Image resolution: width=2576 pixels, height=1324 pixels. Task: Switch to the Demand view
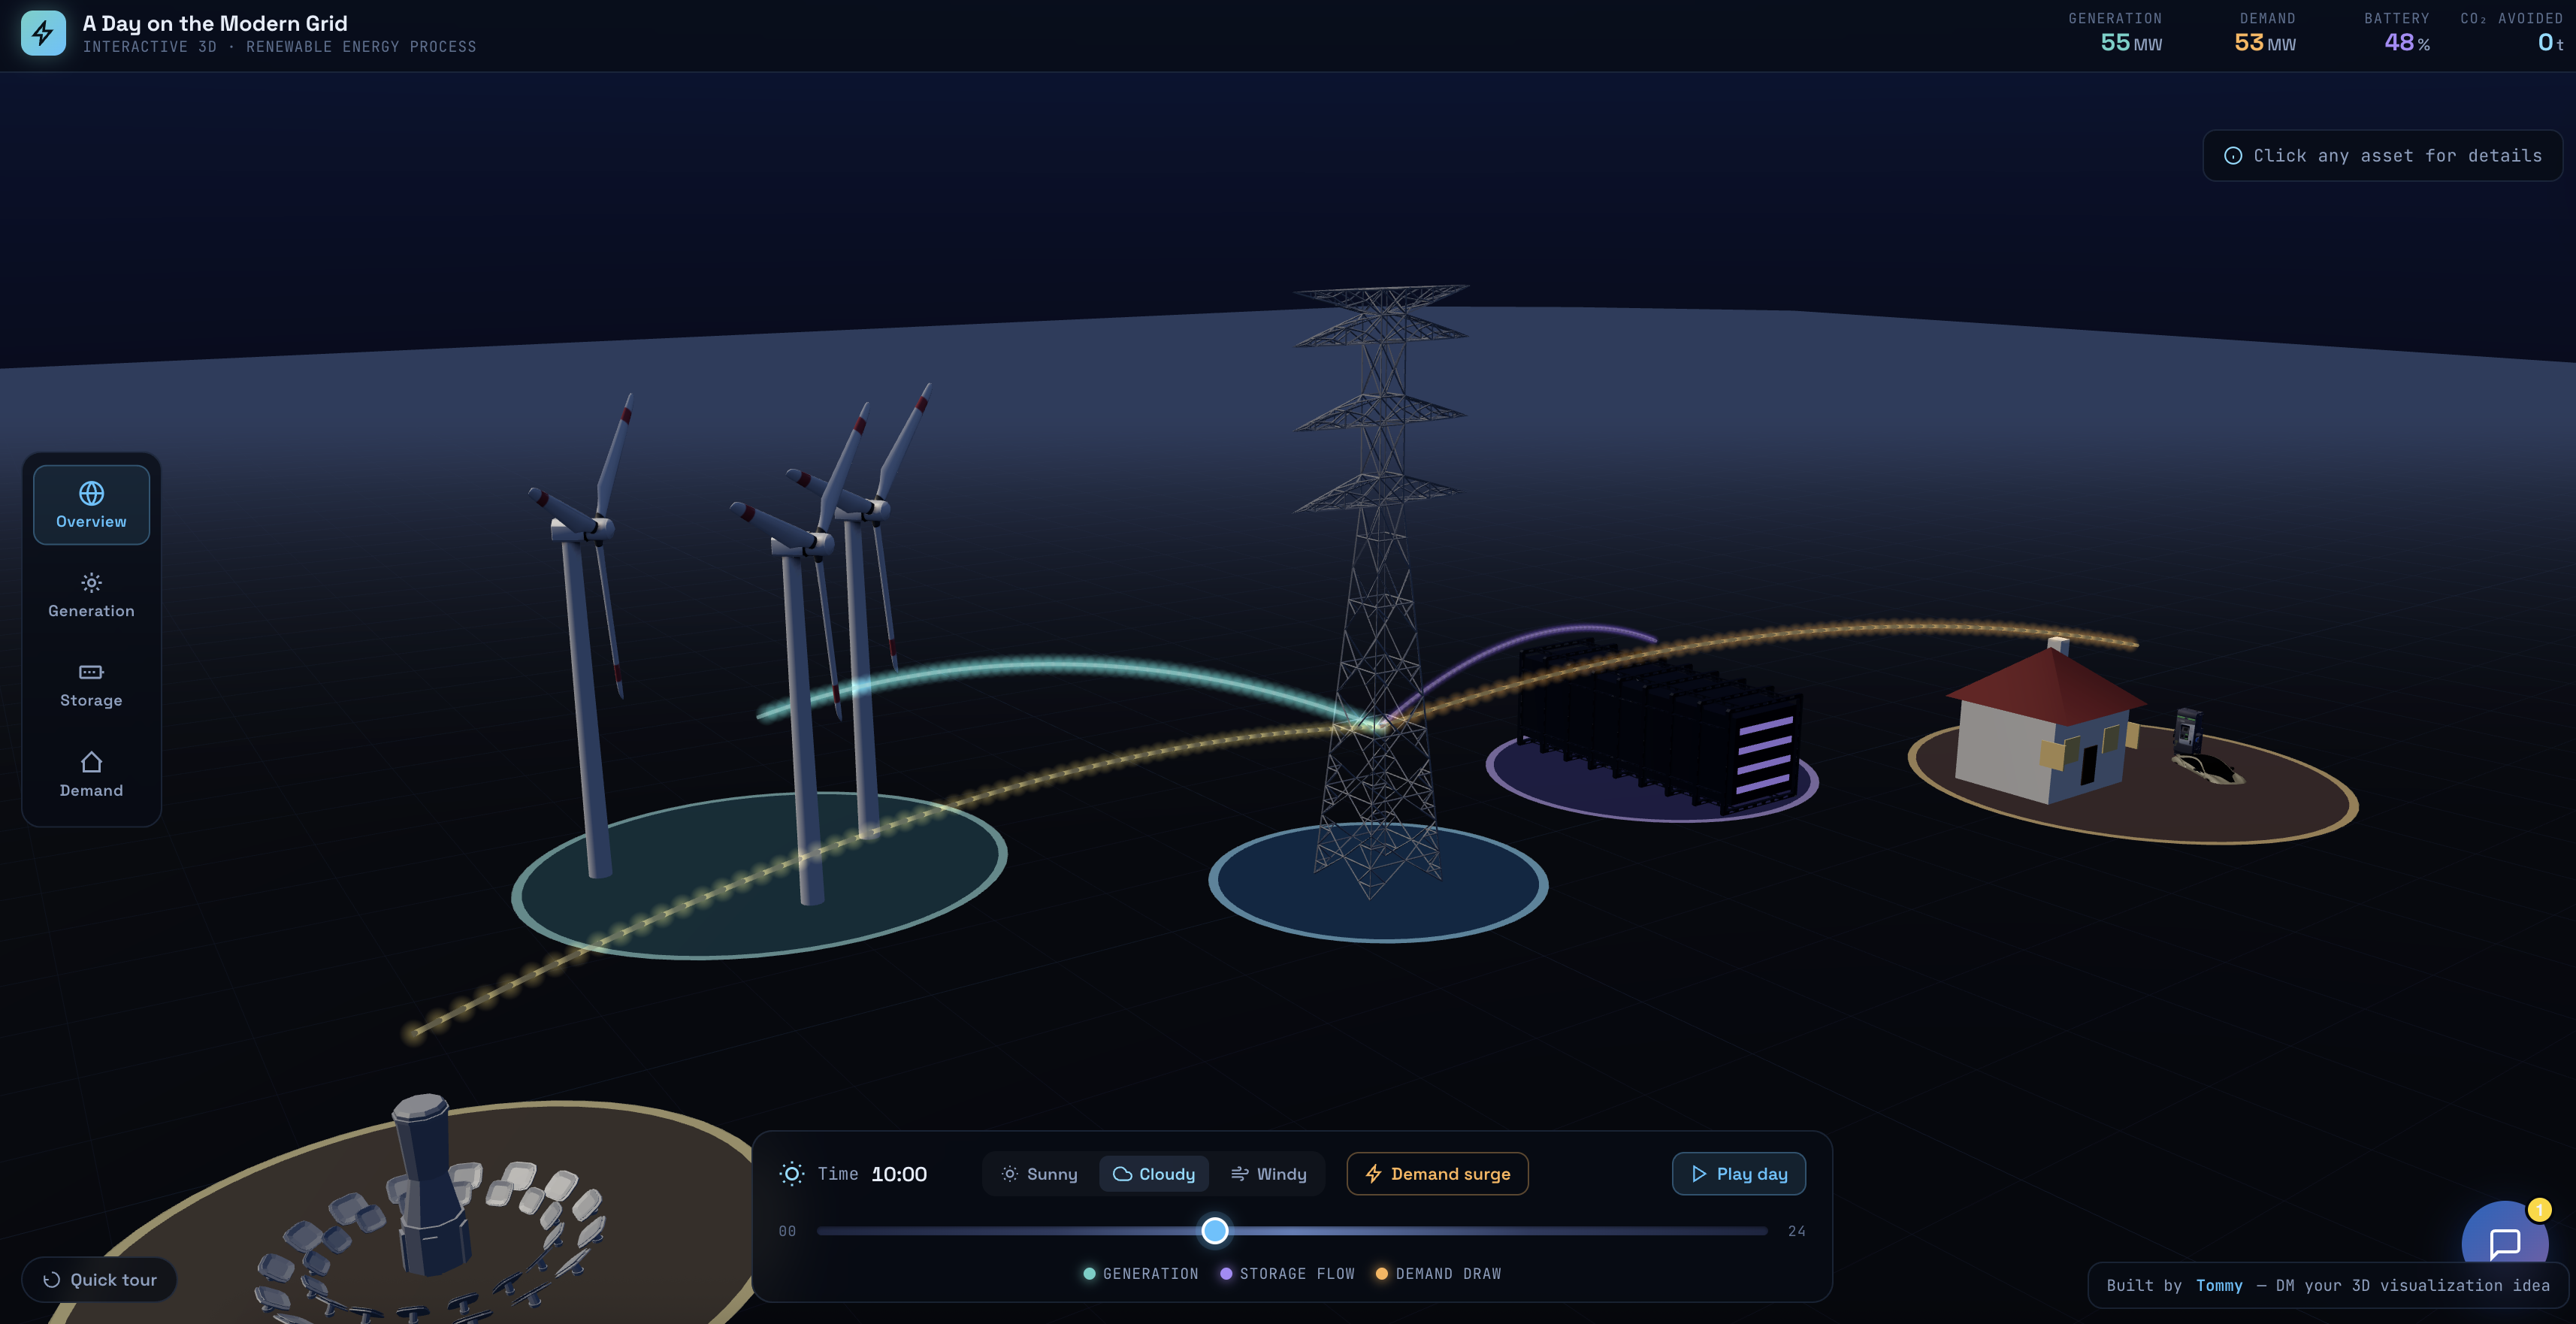click(91, 775)
